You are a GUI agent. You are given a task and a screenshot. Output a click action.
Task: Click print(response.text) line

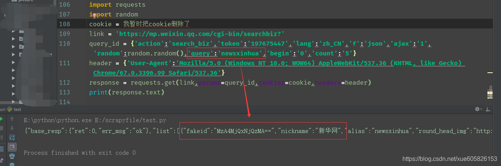tap(127, 92)
